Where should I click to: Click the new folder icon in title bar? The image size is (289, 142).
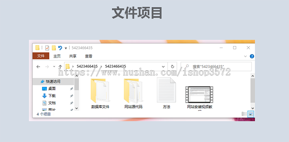[x=54, y=48]
